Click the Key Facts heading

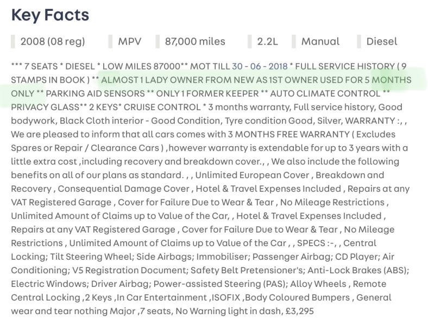pos(50,15)
